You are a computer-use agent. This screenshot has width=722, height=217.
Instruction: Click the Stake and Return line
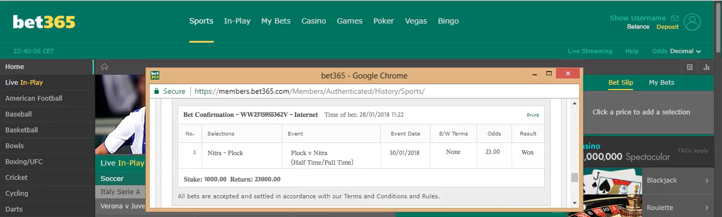point(232,179)
